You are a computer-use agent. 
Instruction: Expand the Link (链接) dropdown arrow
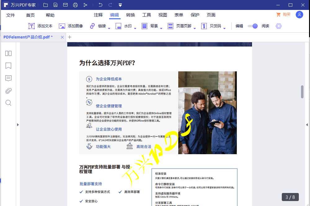[x=109, y=29]
